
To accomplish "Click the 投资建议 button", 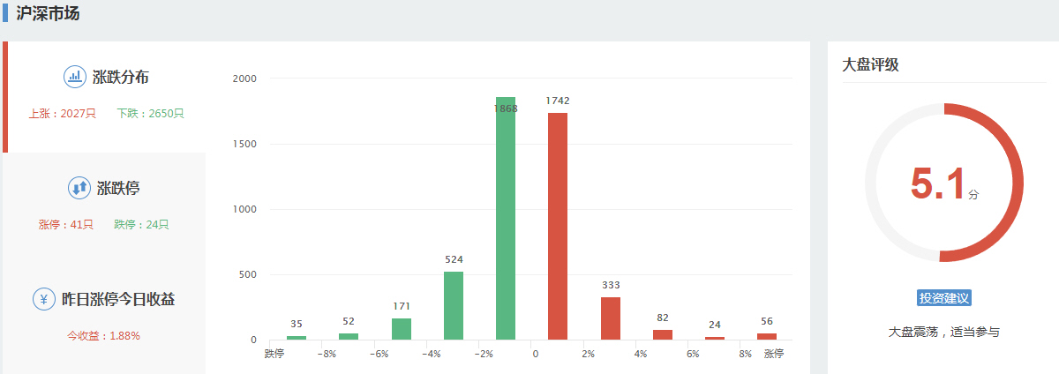I will 944,298.
